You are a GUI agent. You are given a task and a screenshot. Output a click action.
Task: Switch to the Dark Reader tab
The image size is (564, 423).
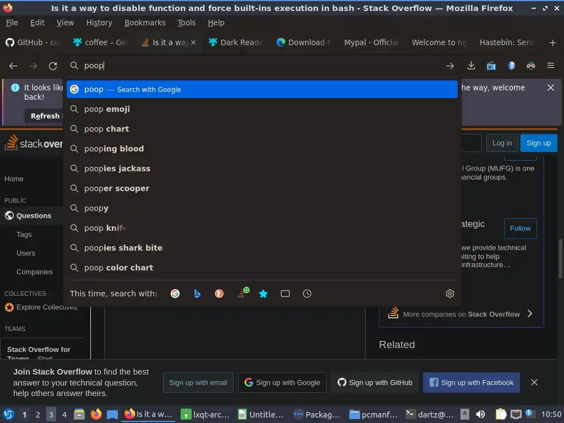[x=236, y=42]
